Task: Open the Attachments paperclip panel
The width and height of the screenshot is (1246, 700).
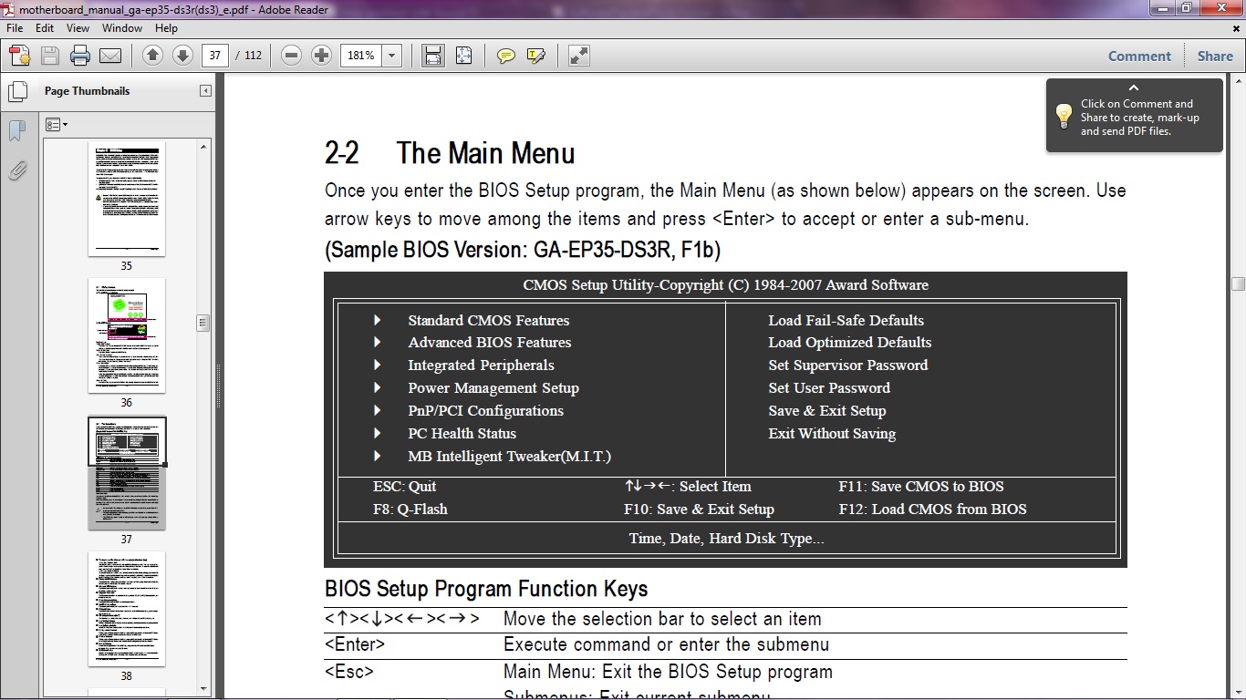Action: pos(16,170)
